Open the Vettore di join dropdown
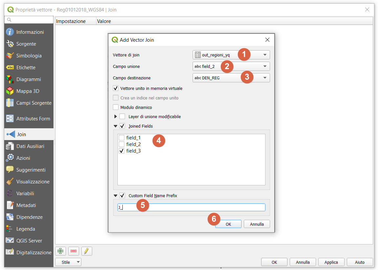378x270 pixels. click(231, 55)
